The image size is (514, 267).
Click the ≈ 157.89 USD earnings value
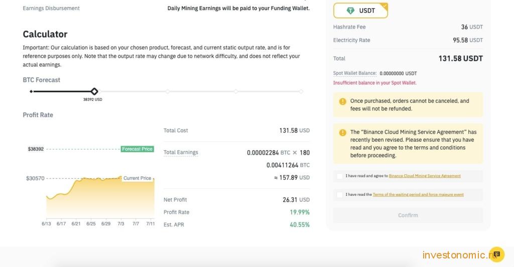tap(292, 178)
